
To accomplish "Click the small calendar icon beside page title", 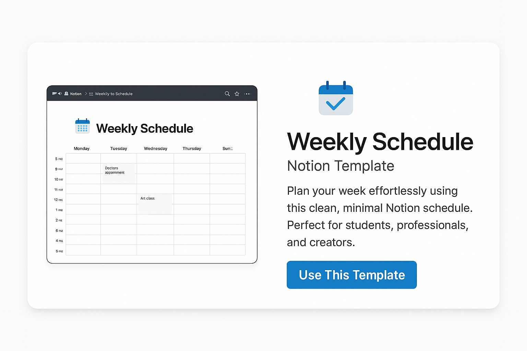I will (x=82, y=126).
